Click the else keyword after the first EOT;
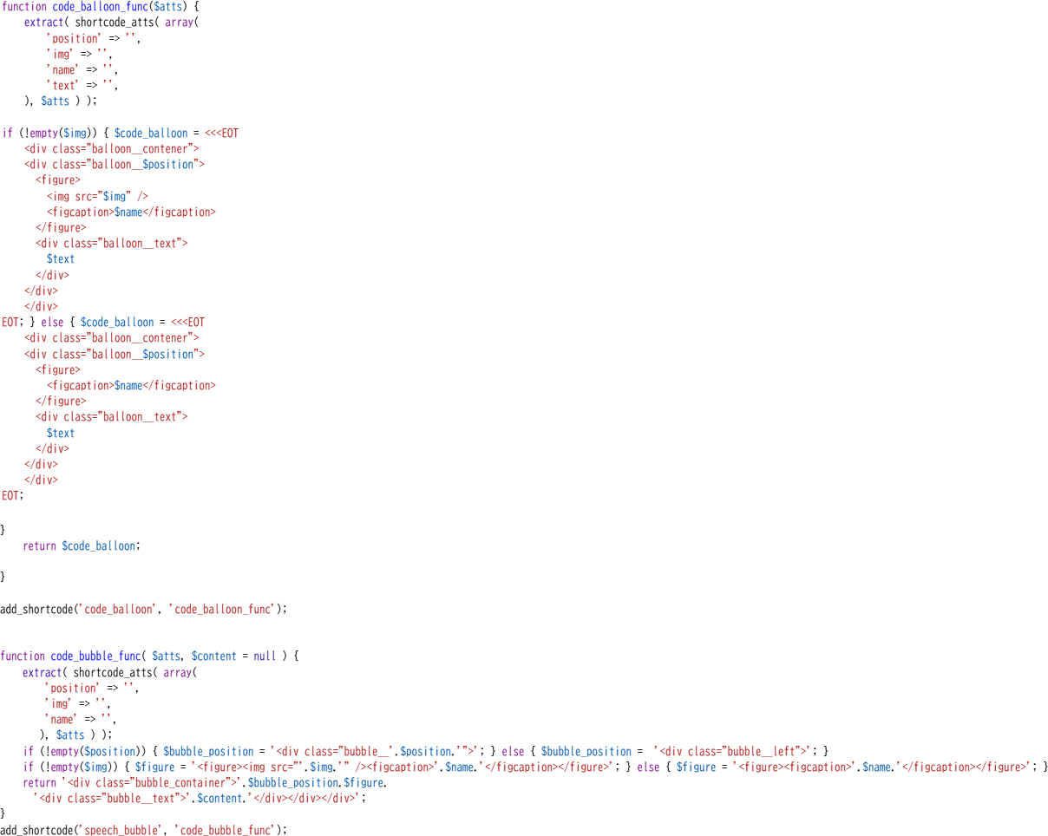Viewport: 1048px width, 836px height. (x=52, y=323)
